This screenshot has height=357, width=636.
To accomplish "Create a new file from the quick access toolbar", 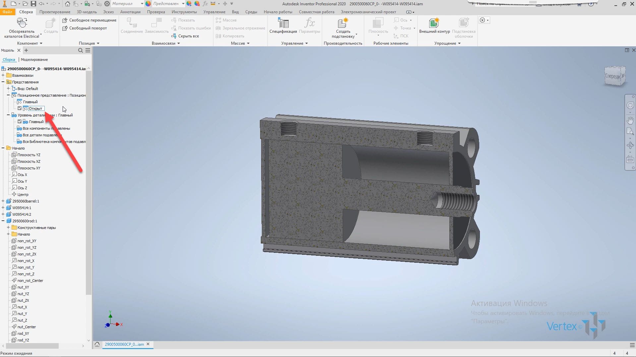I will click(13, 4).
